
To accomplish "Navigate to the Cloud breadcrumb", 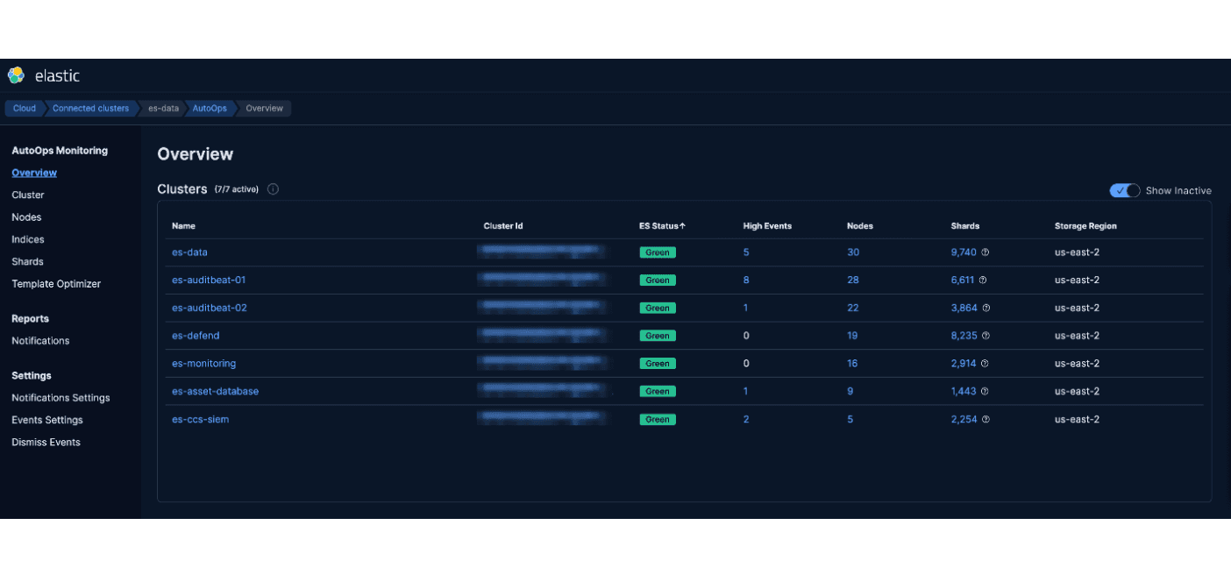I will pyautogui.click(x=24, y=108).
